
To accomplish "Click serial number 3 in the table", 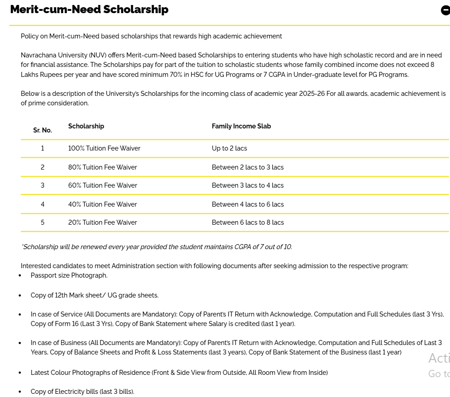I will [x=43, y=185].
